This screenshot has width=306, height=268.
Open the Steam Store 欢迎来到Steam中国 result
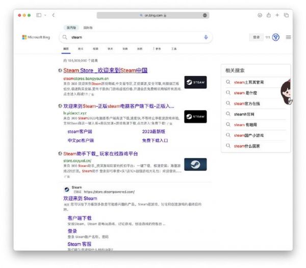coord(105,70)
